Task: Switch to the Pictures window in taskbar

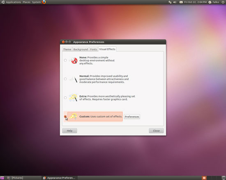Action: [15, 178]
